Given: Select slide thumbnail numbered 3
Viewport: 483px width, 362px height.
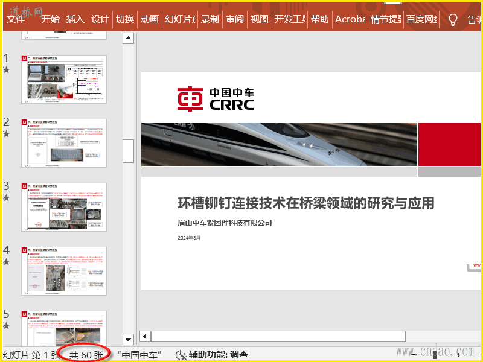Looking at the screenshot, I should (x=64, y=207).
